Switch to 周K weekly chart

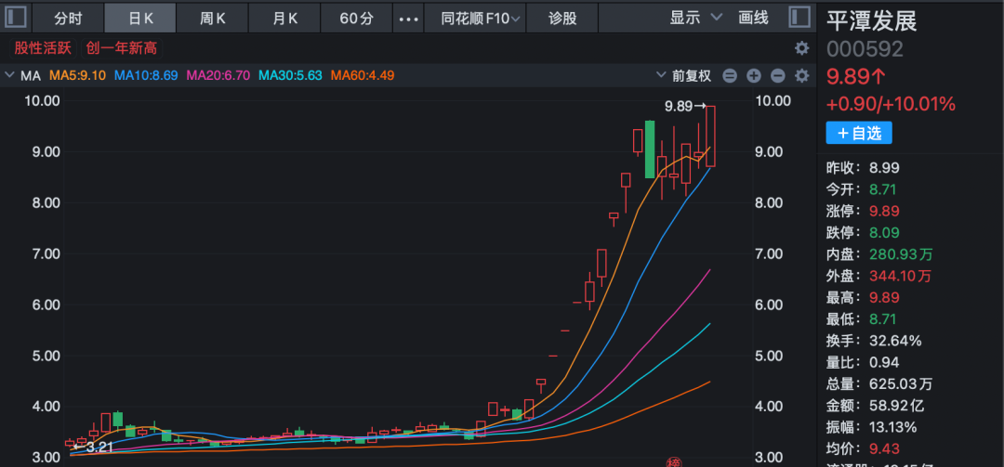[x=213, y=19]
